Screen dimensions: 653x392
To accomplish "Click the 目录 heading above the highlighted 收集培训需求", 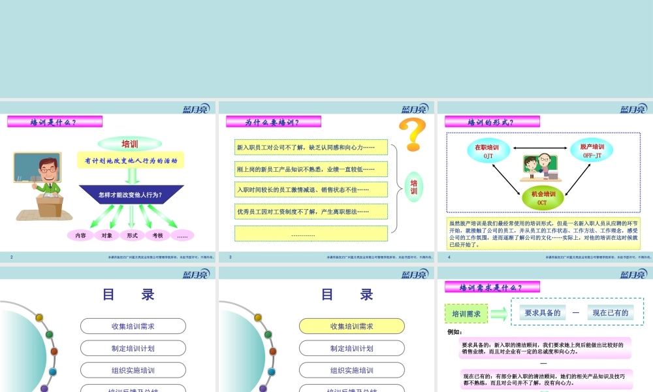I will pyautogui.click(x=347, y=295).
